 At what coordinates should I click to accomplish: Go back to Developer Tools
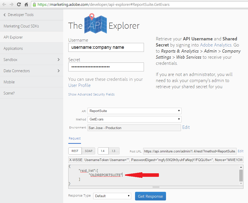pyautogui.click(x=21, y=15)
